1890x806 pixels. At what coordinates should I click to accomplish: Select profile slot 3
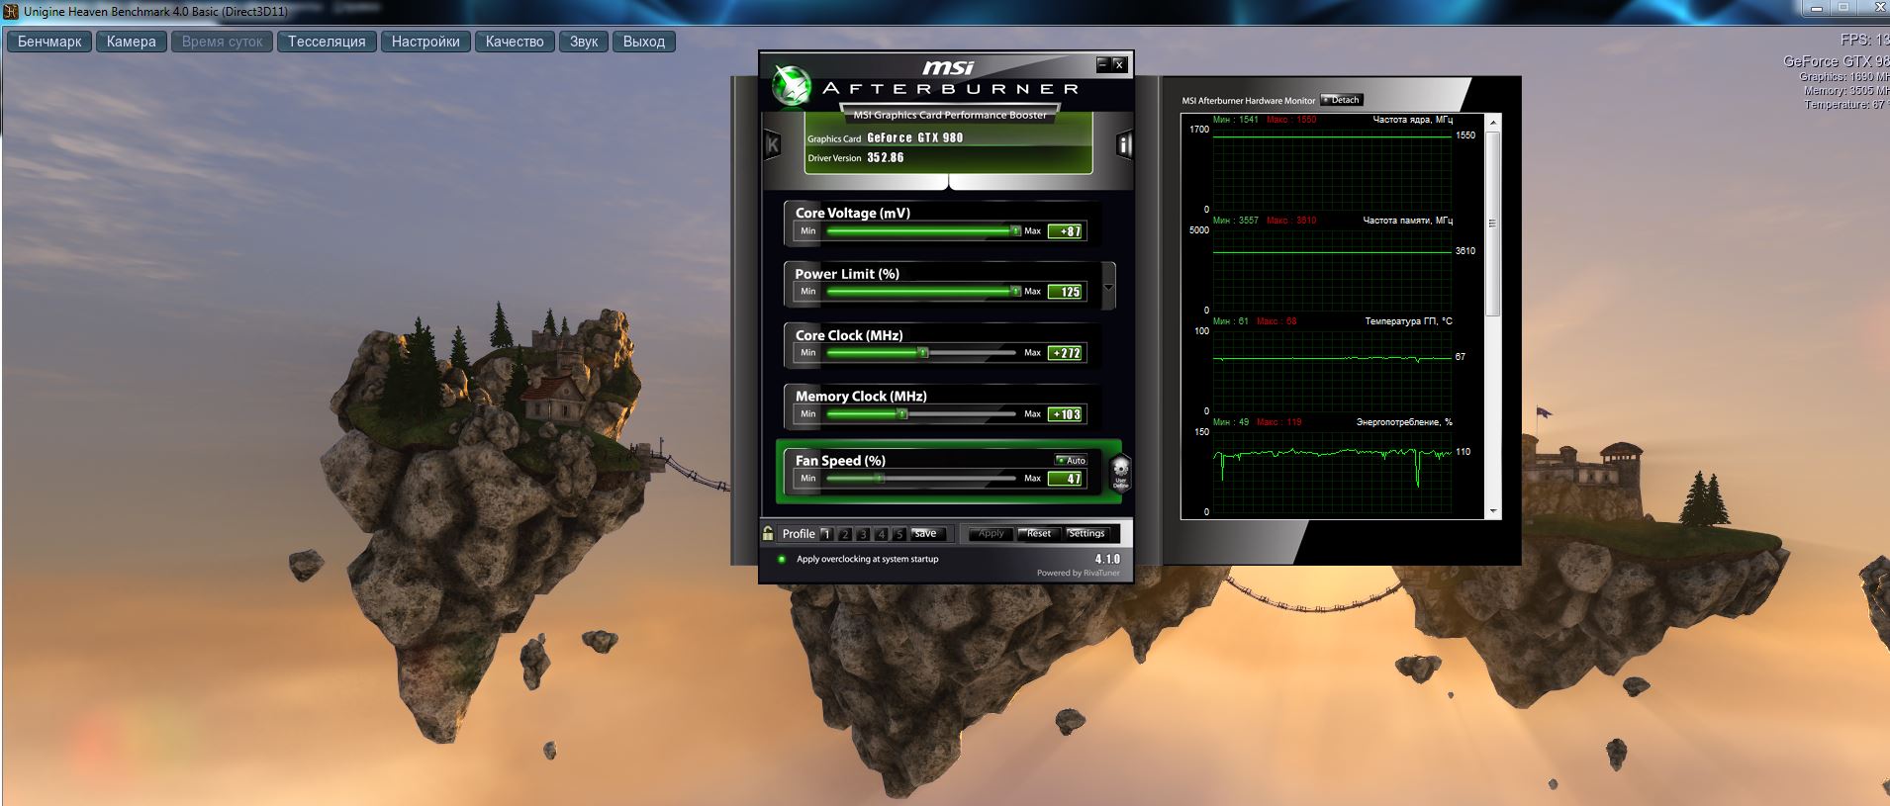(863, 534)
